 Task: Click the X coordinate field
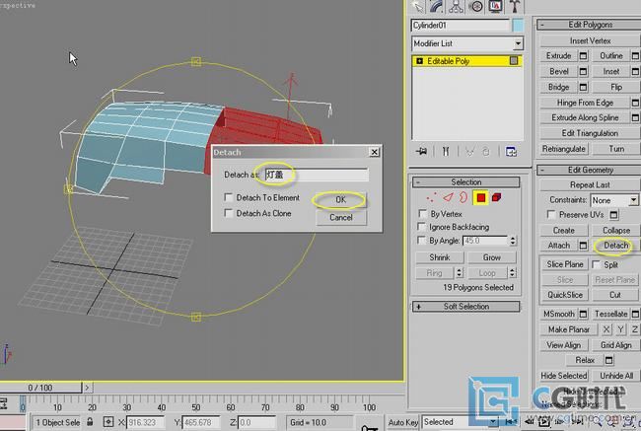[x=145, y=422]
